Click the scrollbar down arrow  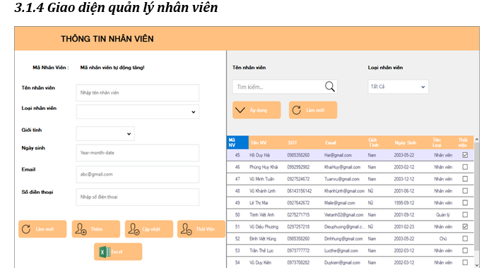476,265
